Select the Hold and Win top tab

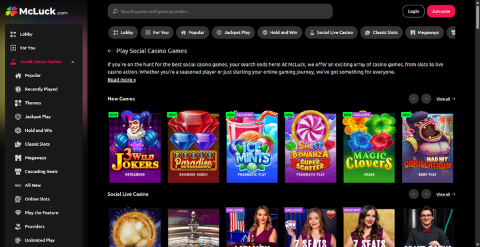(280, 33)
